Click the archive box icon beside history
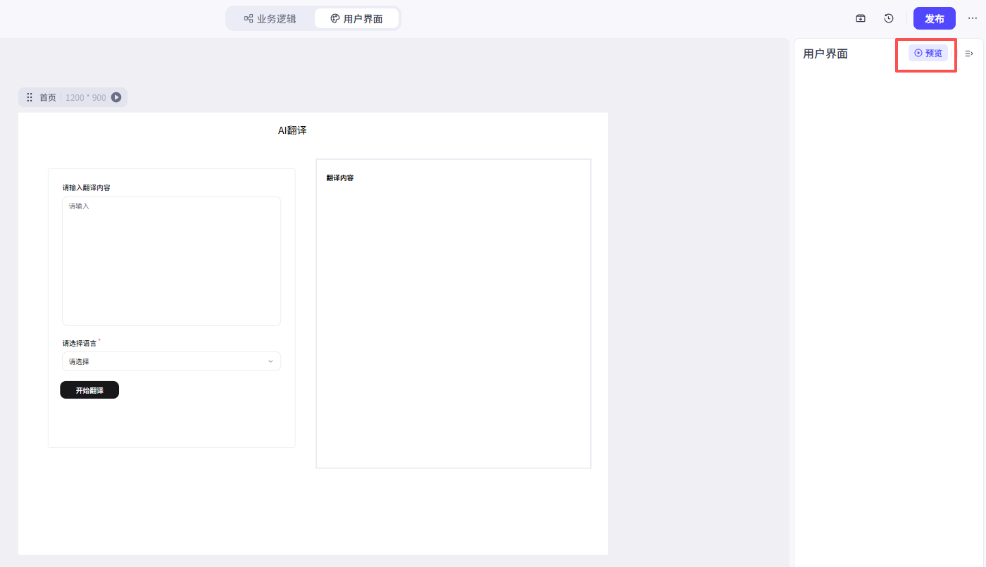 [861, 18]
